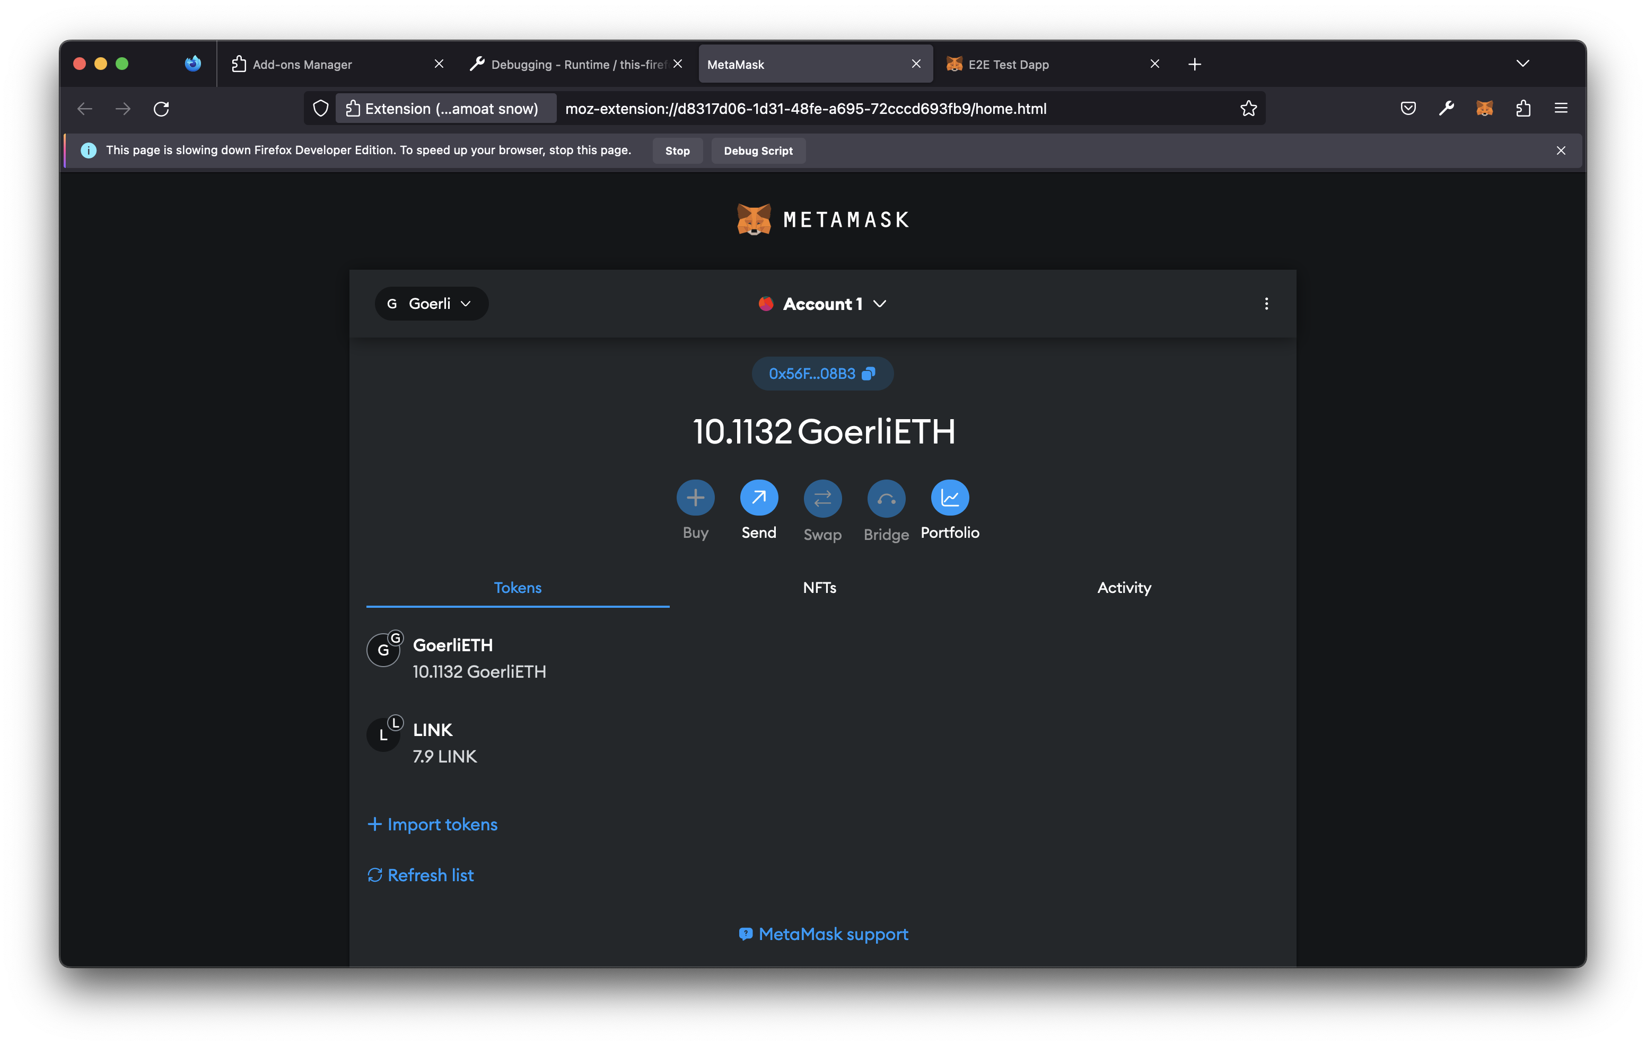Click the Bridge icon
The image size is (1646, 1046).
point(886,498)
